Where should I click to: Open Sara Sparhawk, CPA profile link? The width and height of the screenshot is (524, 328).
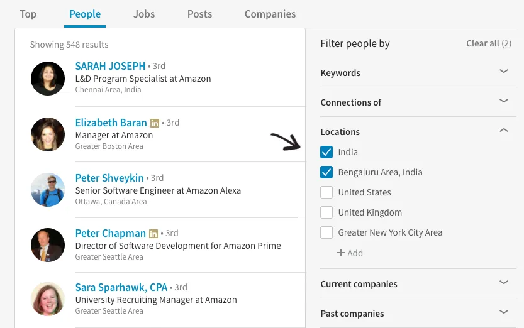[121, 287]
